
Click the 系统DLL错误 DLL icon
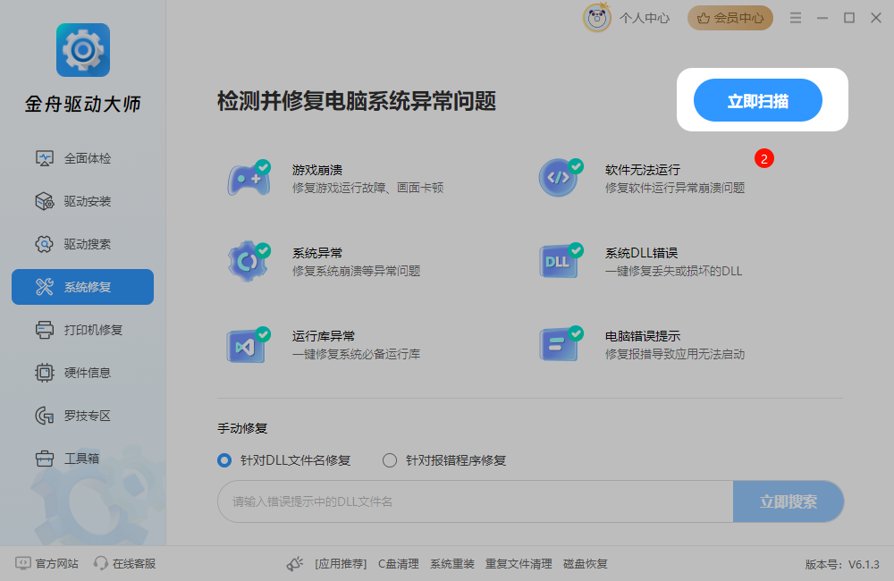pyautogui.click(x=561, y=261)
